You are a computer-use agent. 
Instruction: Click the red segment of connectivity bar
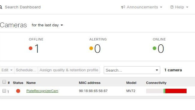coord(176,91)
